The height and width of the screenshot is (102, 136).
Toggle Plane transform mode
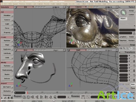coord(133,88)
